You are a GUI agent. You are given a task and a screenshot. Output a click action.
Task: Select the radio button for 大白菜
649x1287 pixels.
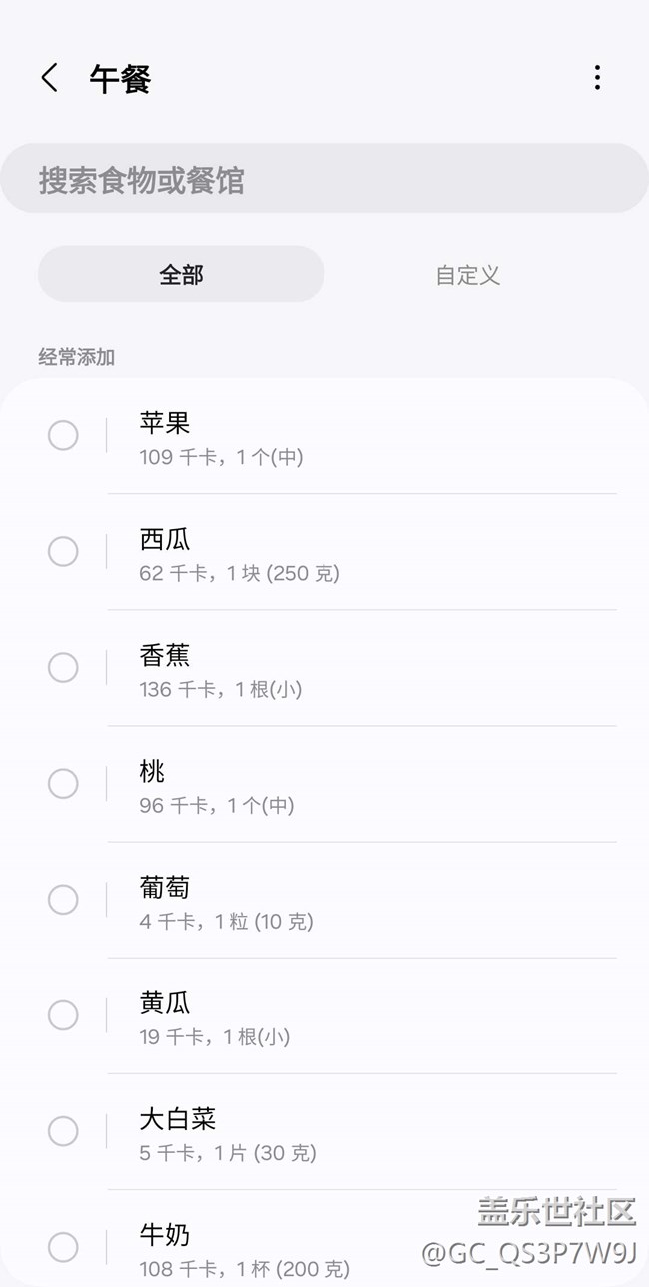pyautogui.click(x=63, y=1131)
